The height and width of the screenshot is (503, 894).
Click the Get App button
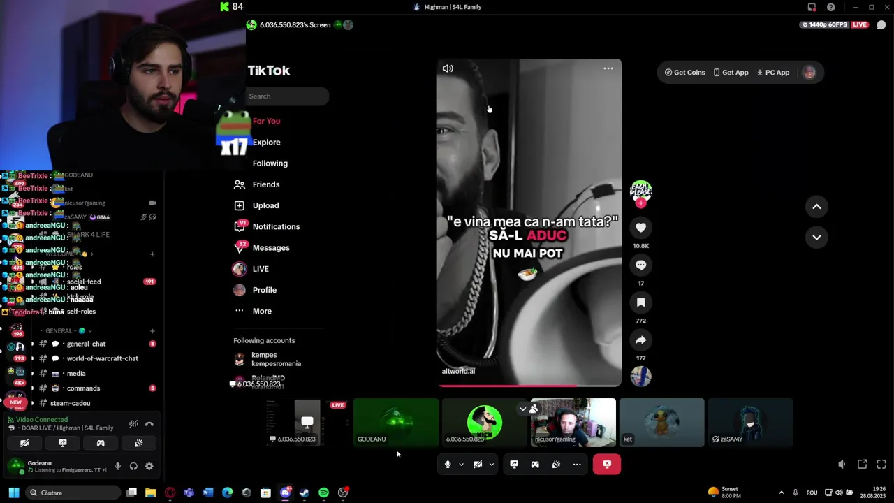(x=731, y=73)
